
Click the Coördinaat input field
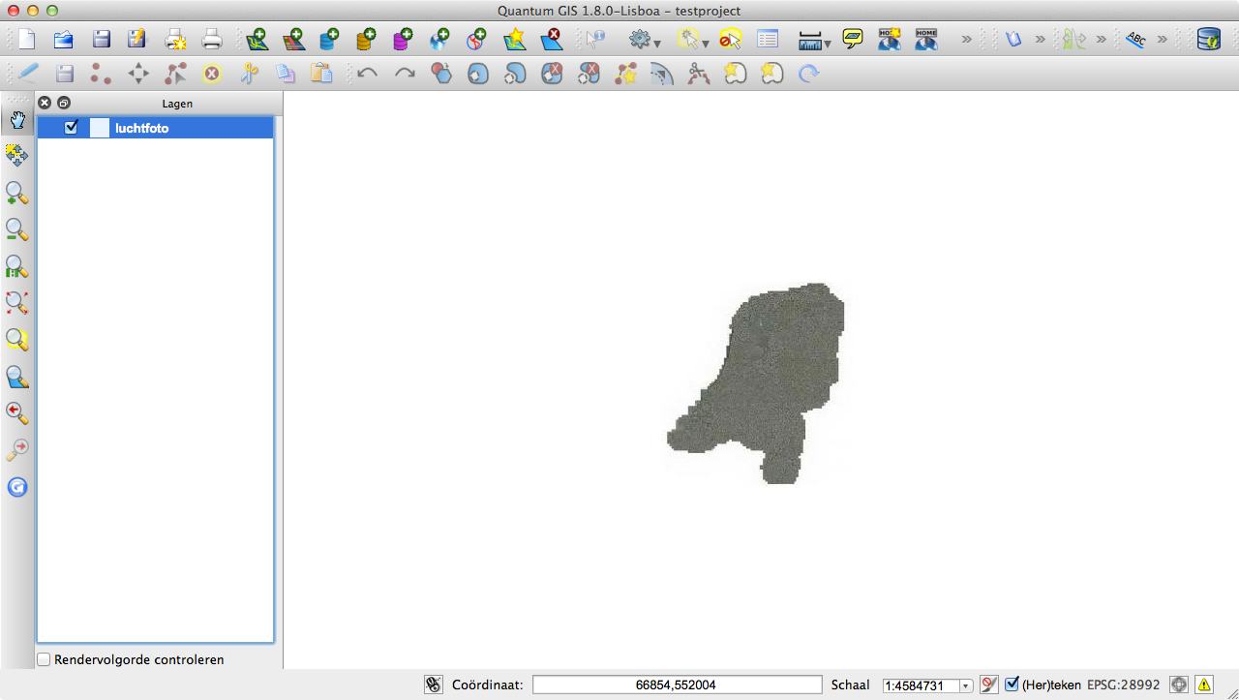(x=676, y=685)
